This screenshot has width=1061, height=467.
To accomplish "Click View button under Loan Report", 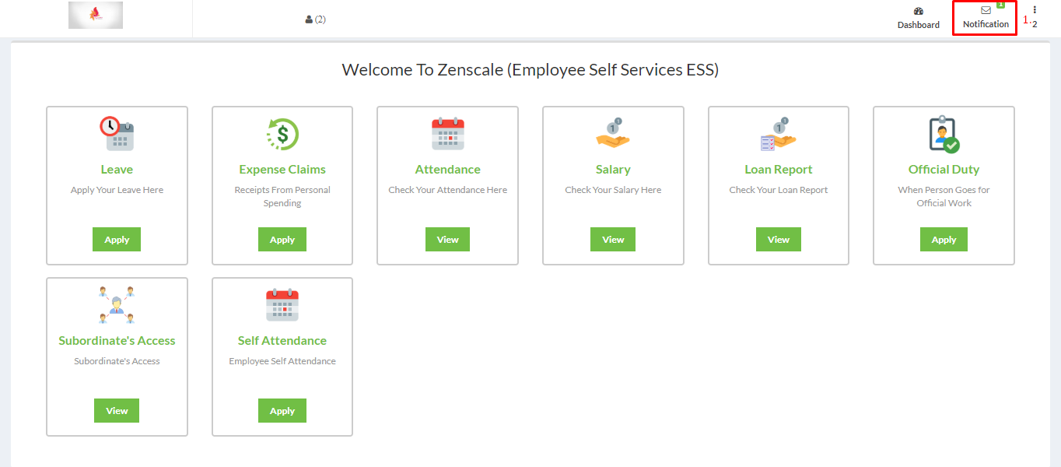I will [x=779, y=240].
